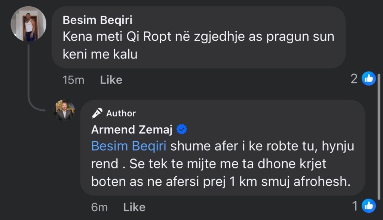This screenshot has height=220, width=383.
Task: Click the 6m timestamp
Action: tap(99, 207)
